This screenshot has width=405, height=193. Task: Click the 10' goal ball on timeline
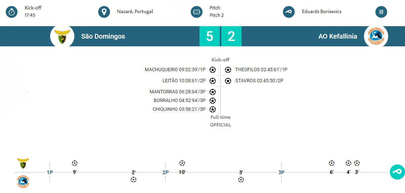click(x=182, y=163)
